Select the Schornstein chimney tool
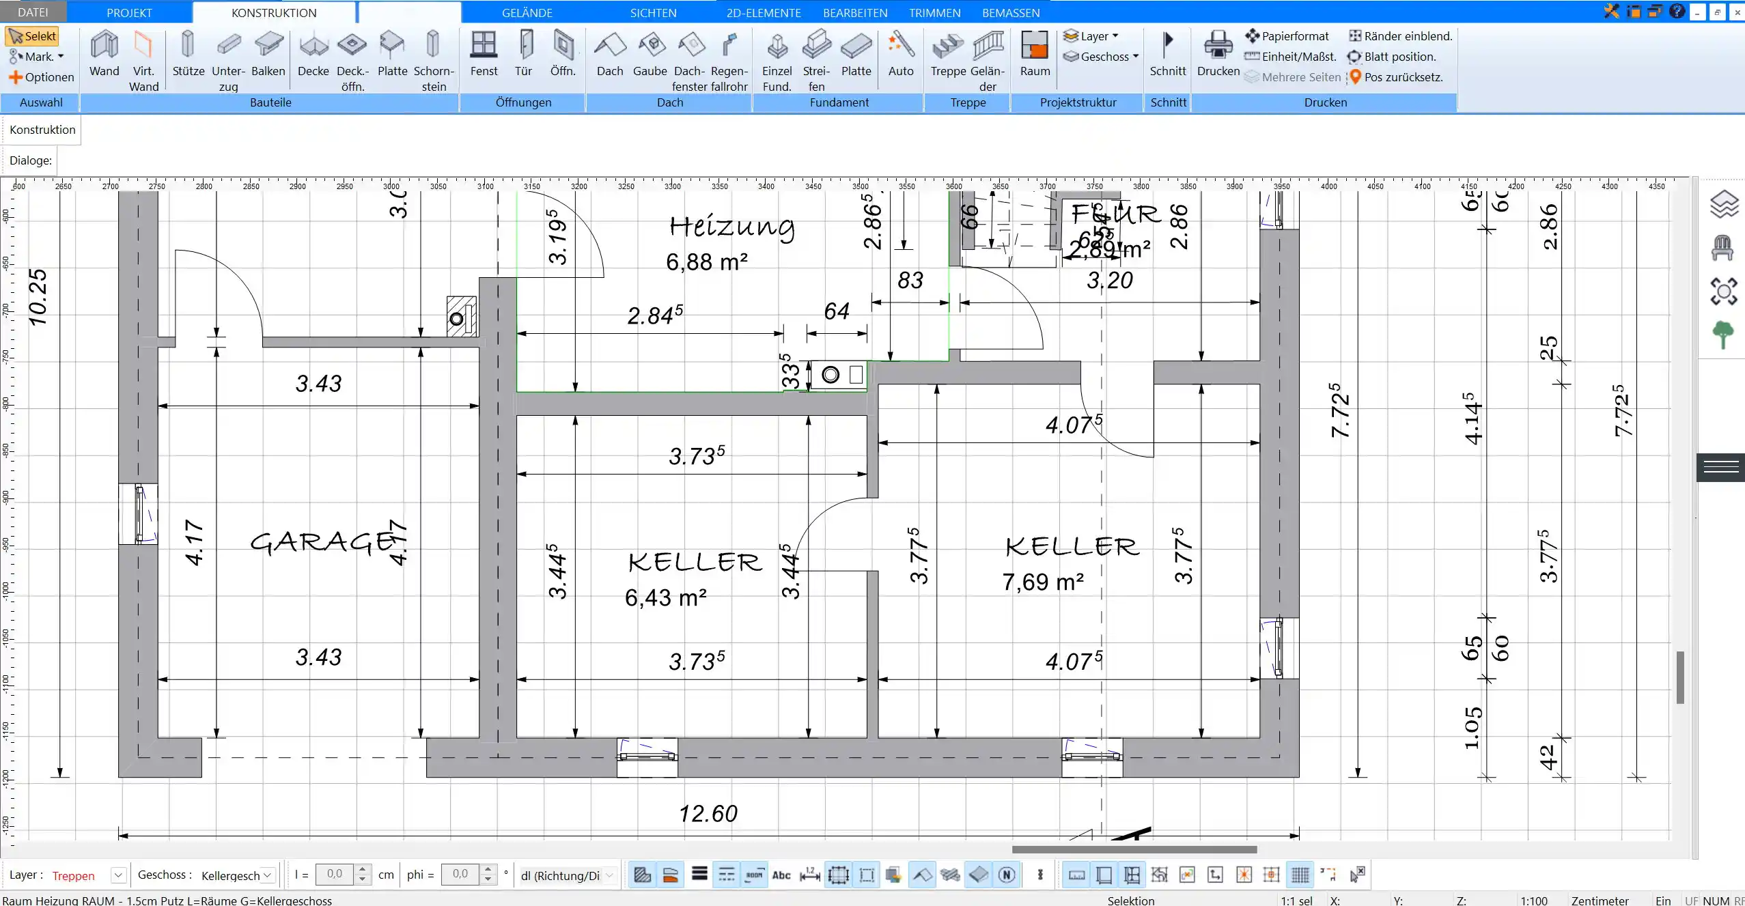Image resolution: width=1745 pixels, height=906 pixels. 434,61
